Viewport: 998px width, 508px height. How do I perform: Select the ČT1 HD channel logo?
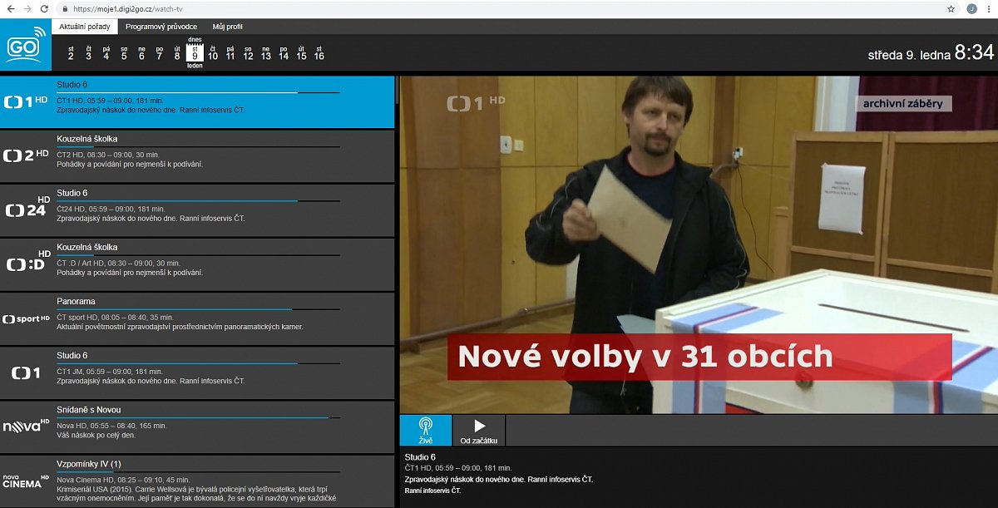pyautogui.click(x=26, y=101)
